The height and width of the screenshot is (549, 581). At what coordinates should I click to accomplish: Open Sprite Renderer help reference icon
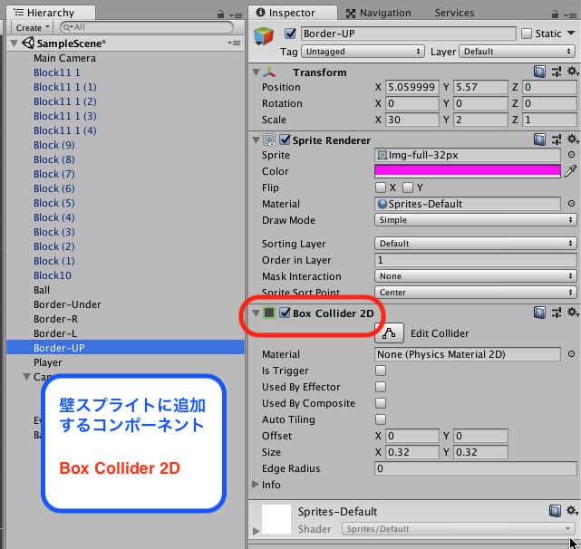point(539,140)
